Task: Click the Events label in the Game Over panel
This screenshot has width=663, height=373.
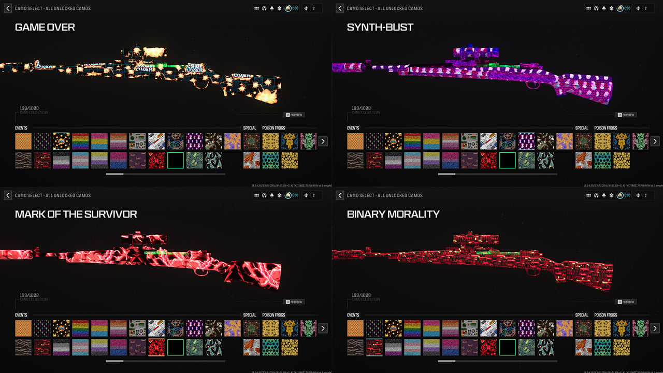Action: click(x=21, y=128)
